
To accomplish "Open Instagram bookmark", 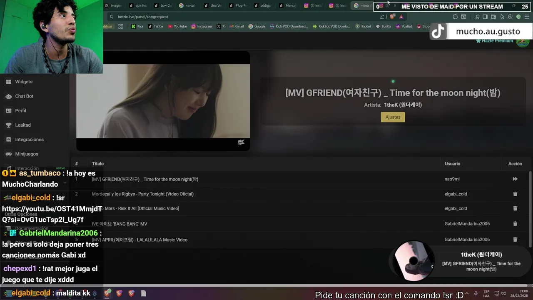I will (202, 26).
